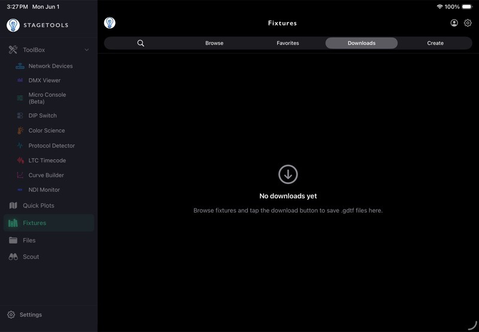Click the Fixtures books icon
The width and height of the screenshot is (479, 332).
point(13,223)
